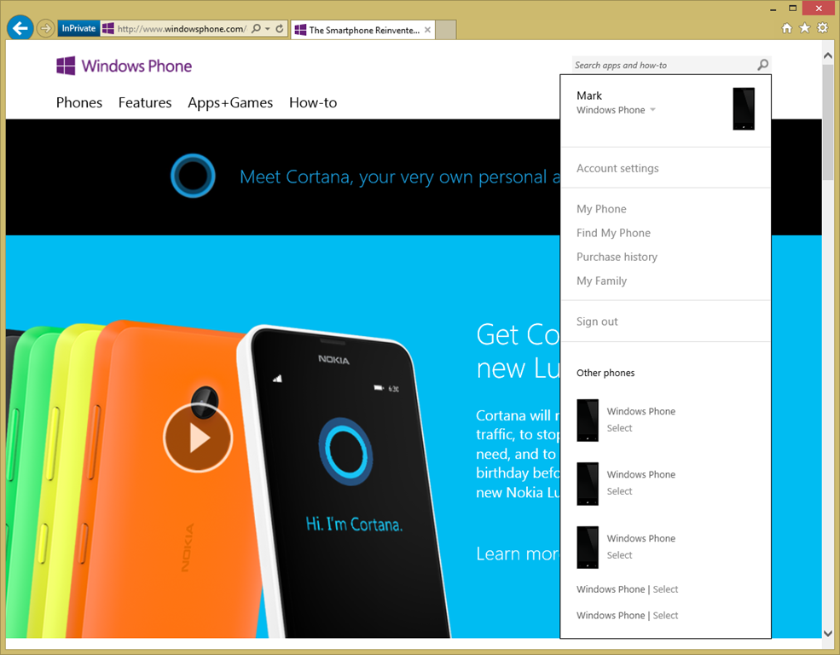Open the Apps+Games menu
This screenshot has width=840, height=655.
coord(230,102)
